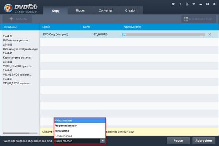219x146 pixels.
Task: Select log entry Kopiervorgang gestartet
Action: click(x=17, y=57)
